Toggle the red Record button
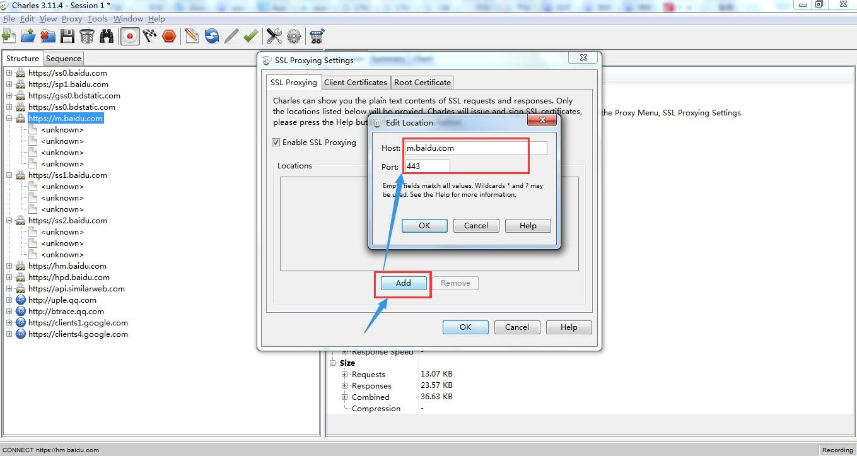857x456 pixels. pos(130,36)
